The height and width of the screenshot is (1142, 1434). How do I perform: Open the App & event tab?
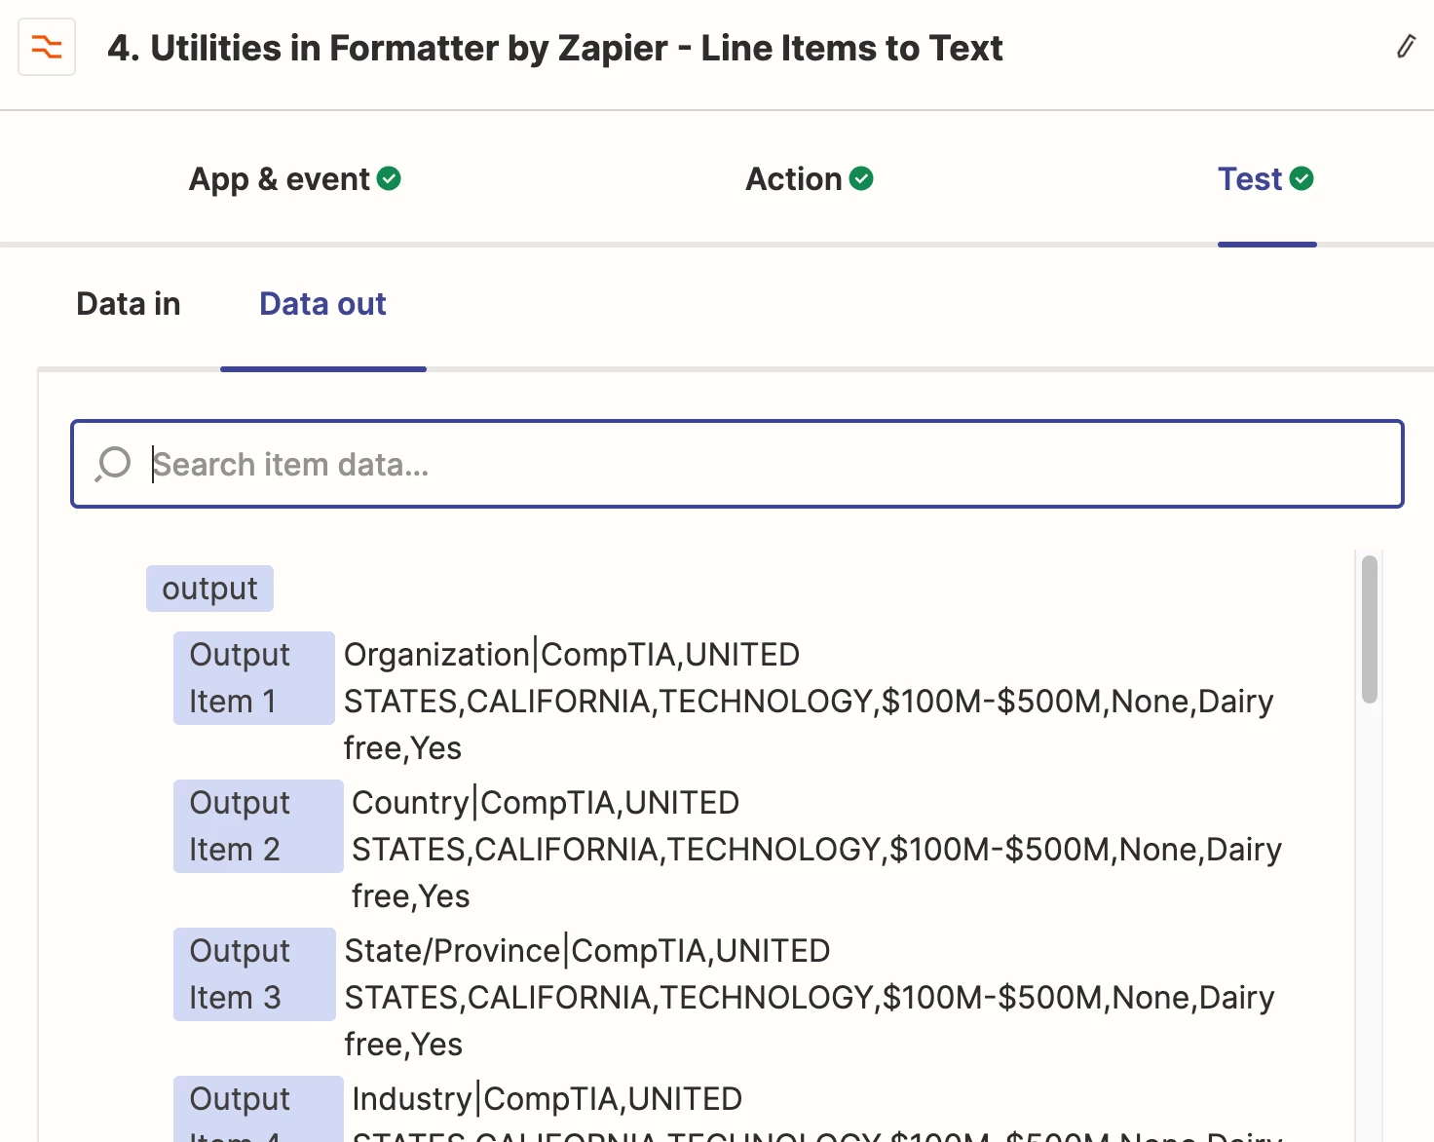point(294,179)
